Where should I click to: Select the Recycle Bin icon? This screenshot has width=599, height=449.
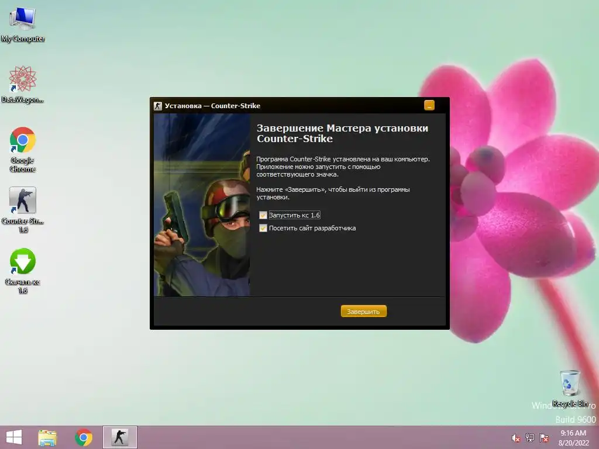[x=570, y=389]
